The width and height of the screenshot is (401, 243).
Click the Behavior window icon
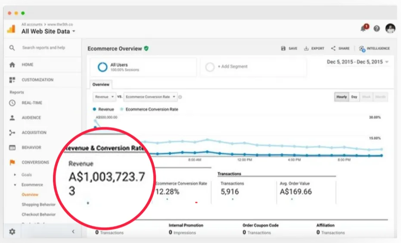coord(12,148)
